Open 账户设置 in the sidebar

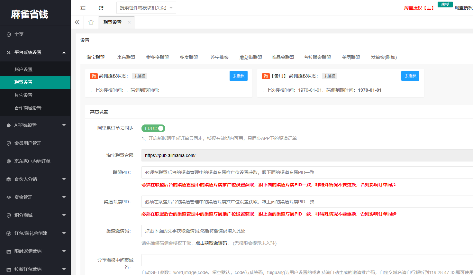(35, 69)
